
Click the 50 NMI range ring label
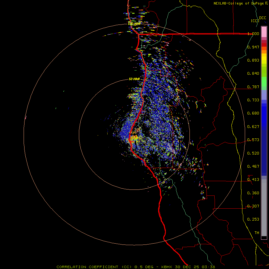coord(134,79)
